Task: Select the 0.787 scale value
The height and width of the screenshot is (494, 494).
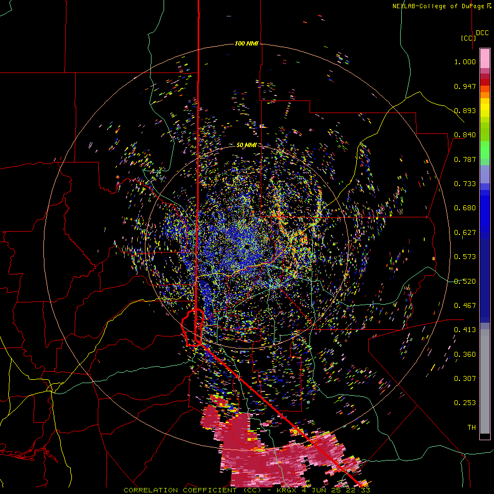Action: [x=465, y=159]
